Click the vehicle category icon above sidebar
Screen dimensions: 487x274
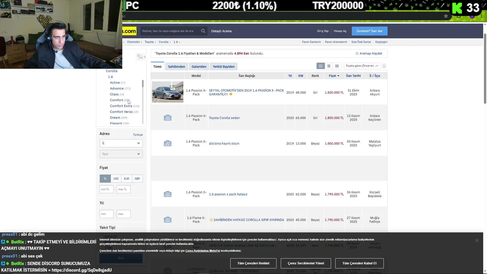tap(141, 57)
